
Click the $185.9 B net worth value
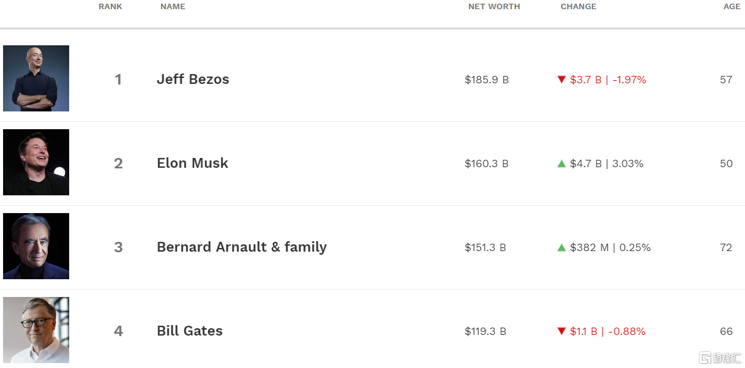487,80
